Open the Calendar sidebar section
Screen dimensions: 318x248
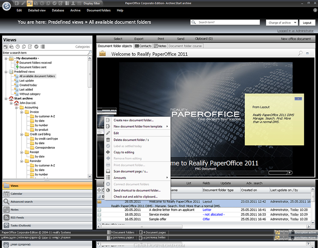pyautogui.click(x=47, y=194)
